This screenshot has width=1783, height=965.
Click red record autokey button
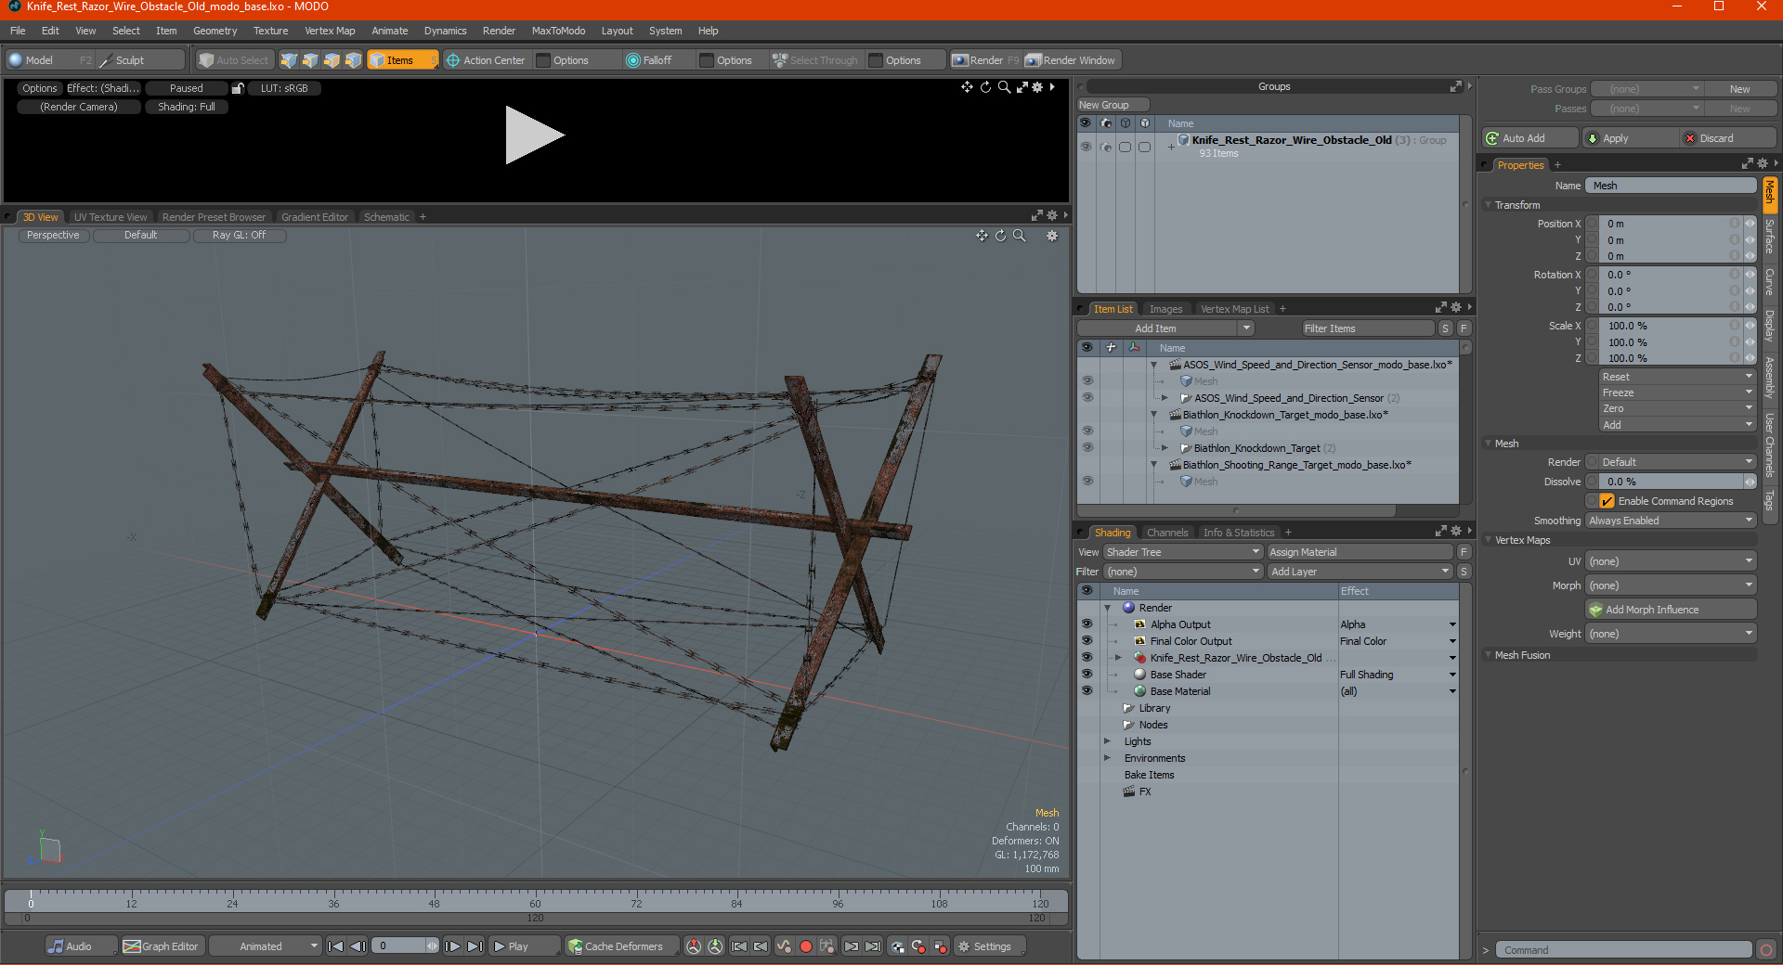tap(806, 946)
